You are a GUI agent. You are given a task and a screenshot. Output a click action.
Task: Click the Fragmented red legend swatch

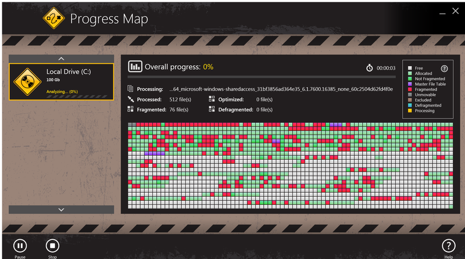coord(409,89)
